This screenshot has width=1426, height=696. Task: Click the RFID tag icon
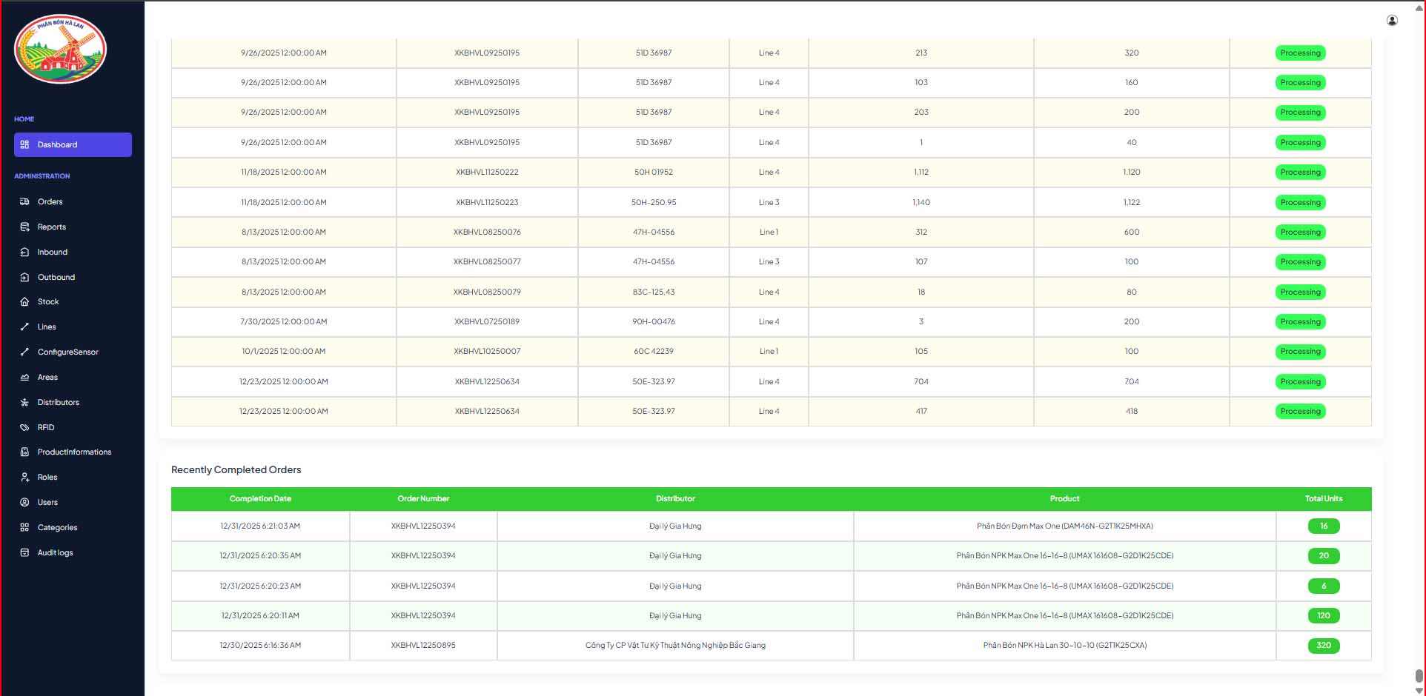[24, 427]
